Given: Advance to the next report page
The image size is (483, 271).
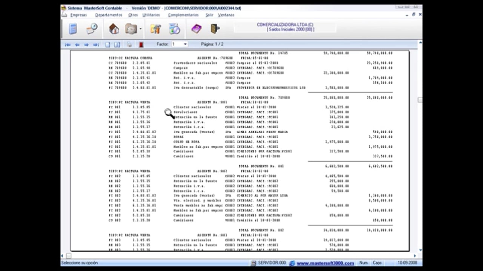Looking at the screenshot, I should pyautogui.click(x=86, y=44).
